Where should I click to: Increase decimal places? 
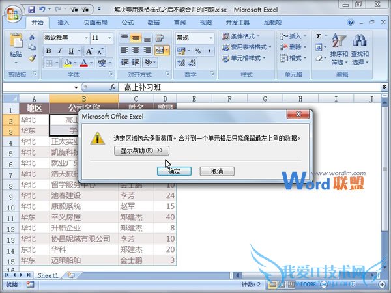coord(181,63)
